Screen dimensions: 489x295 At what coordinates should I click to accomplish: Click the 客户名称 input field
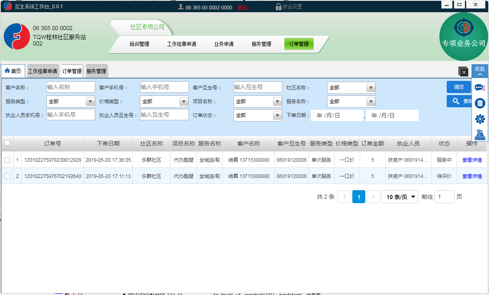[70, 87]
